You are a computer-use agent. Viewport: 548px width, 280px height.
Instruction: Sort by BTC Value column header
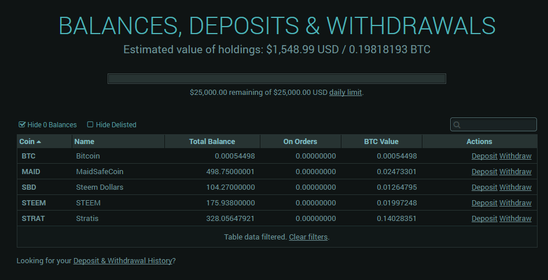pyautogui.click(x=381, y=141)
